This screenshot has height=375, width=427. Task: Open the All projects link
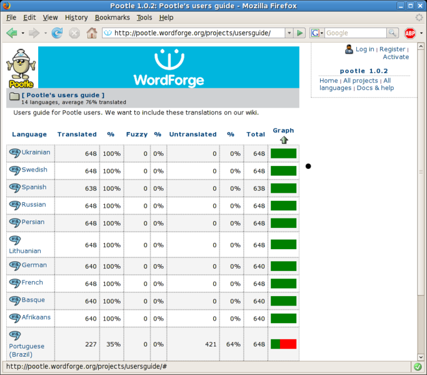point(361,81)
